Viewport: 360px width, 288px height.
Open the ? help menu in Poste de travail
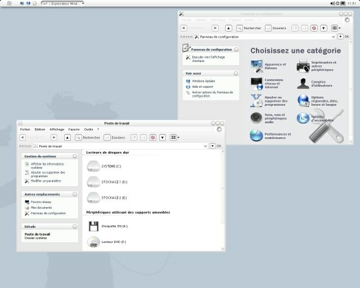click(98, 129)
